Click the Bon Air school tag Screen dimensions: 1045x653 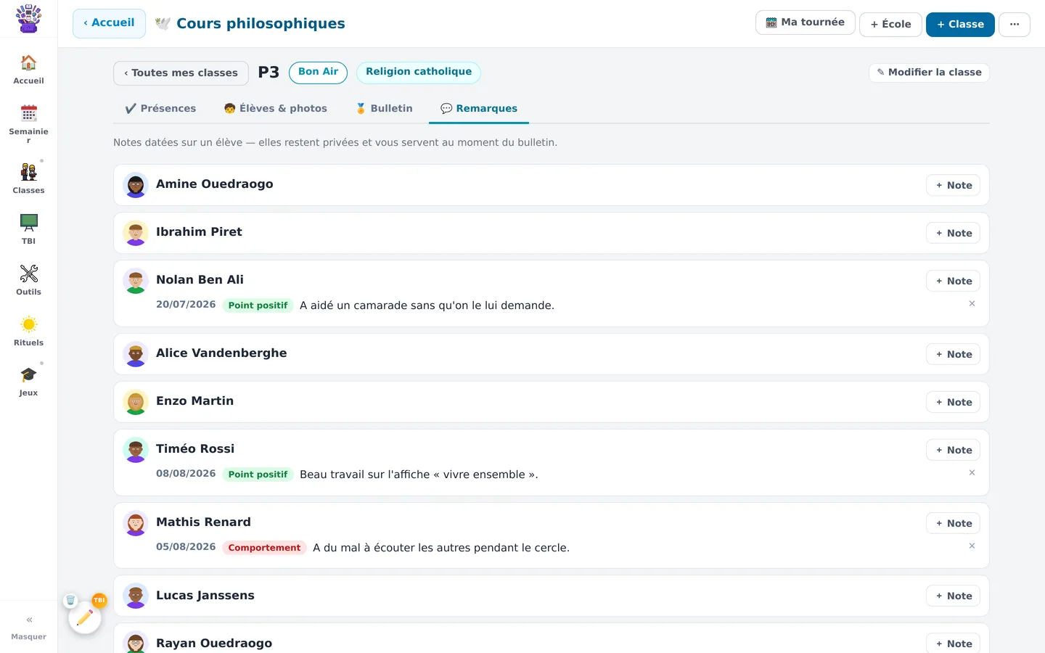point(318,72)
